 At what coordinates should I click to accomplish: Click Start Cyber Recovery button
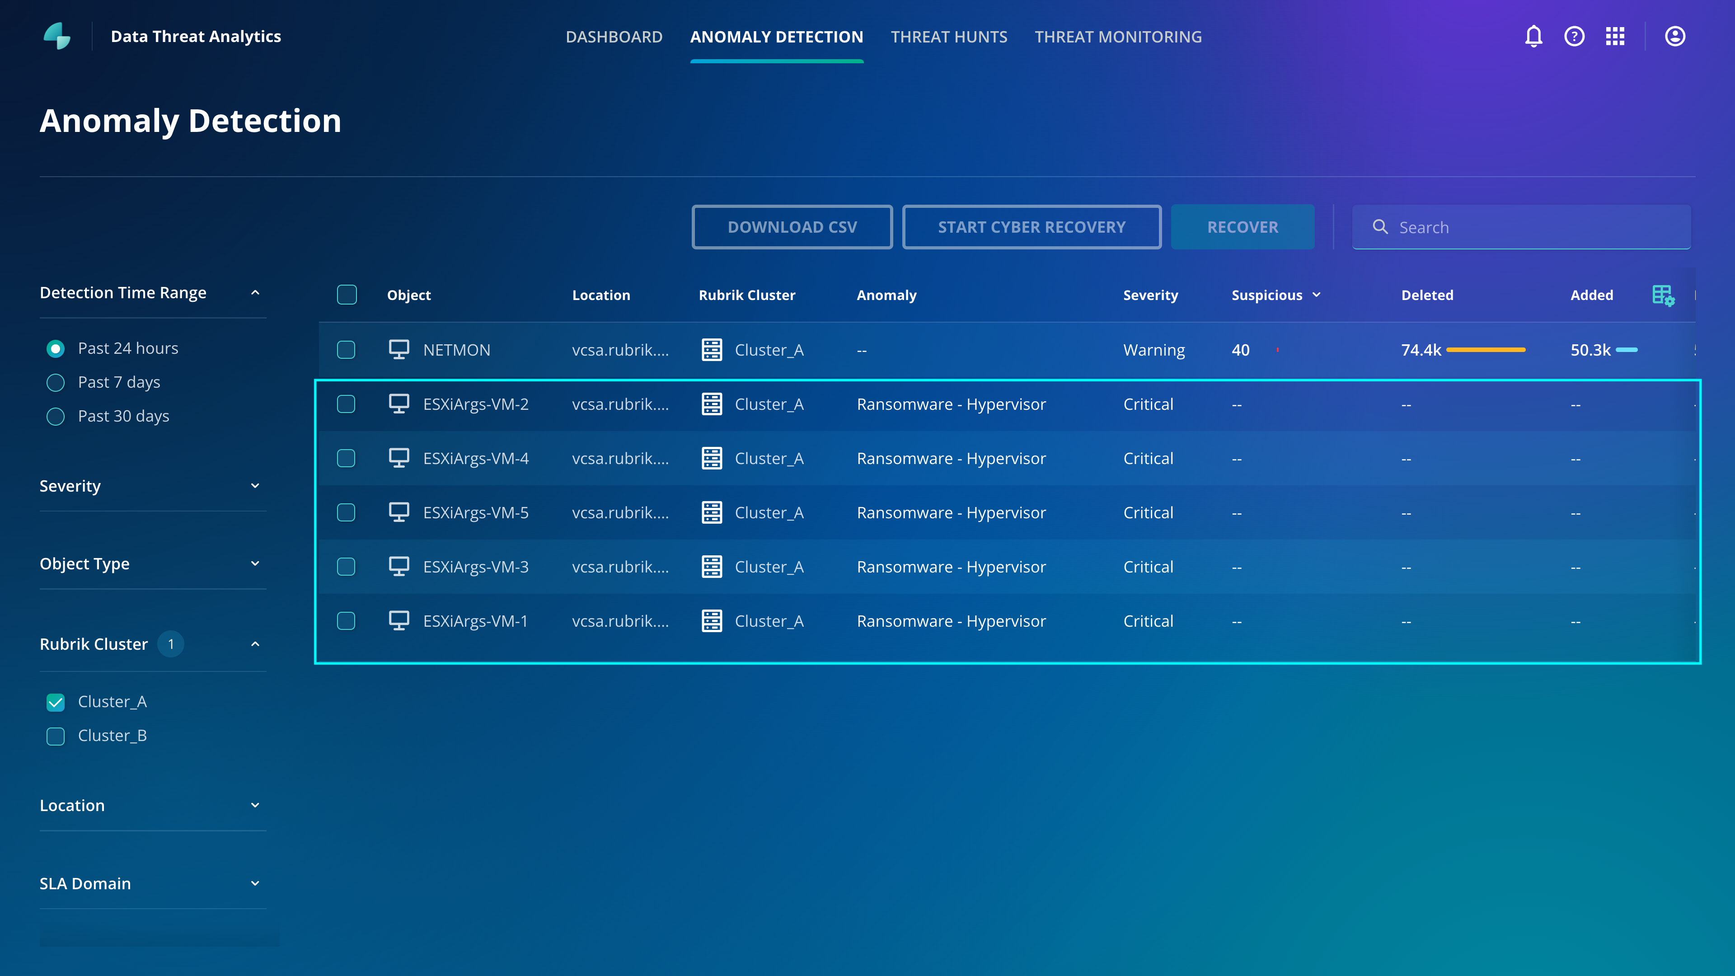1032,227
